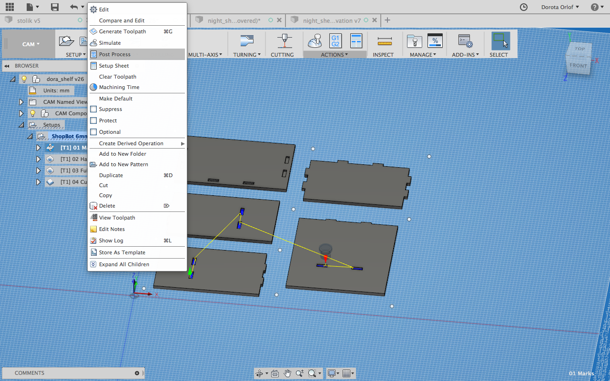610x381 pixels.
Task: Click the Turning operation icon
Action: [247, 41]
